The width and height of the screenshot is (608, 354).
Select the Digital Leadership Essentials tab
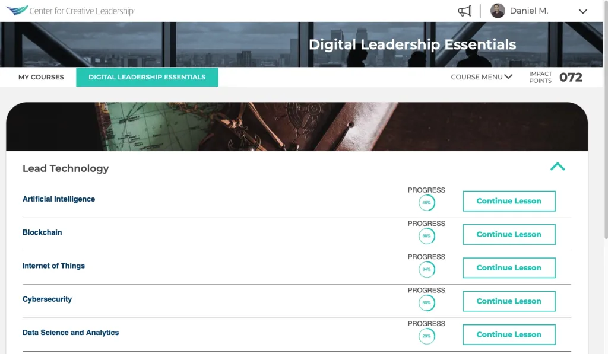click(147, 77)
